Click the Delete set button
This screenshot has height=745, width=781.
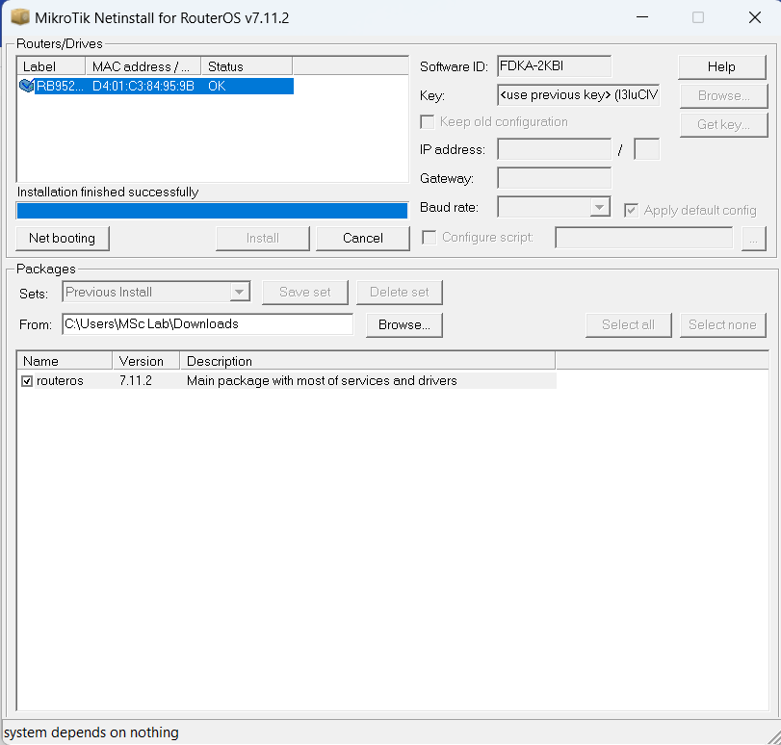click(400, 293)
